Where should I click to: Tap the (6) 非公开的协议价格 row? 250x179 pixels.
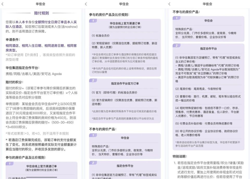[x=207, y=133]
